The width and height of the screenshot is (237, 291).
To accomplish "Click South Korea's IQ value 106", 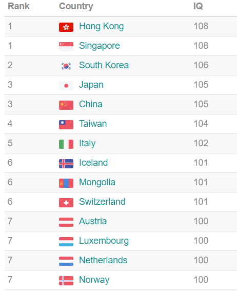I will coord(201,65).
